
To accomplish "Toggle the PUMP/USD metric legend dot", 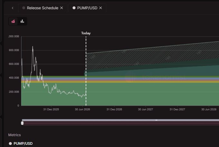I will pyautogui.click(x=10, y=143).
